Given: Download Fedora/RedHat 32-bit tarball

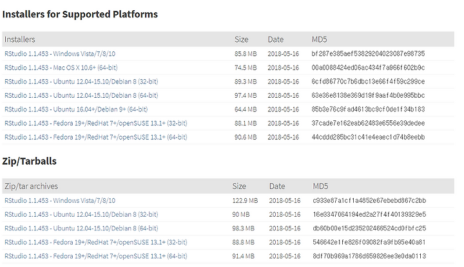Looking at the screenshot, I should [x=95, y=242].
